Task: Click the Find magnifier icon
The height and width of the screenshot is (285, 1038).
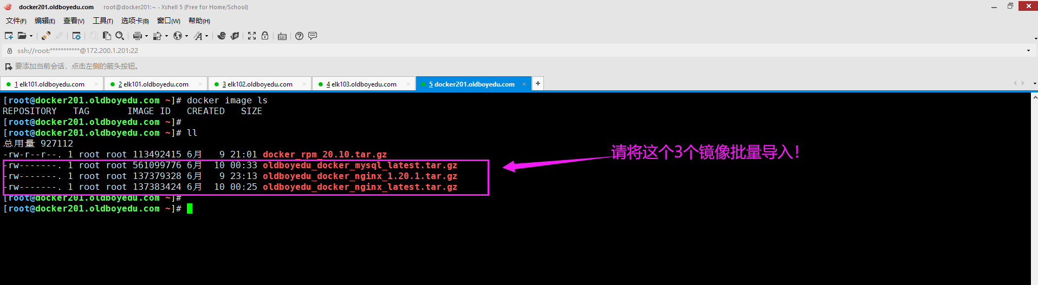Action: coord(120,36)
